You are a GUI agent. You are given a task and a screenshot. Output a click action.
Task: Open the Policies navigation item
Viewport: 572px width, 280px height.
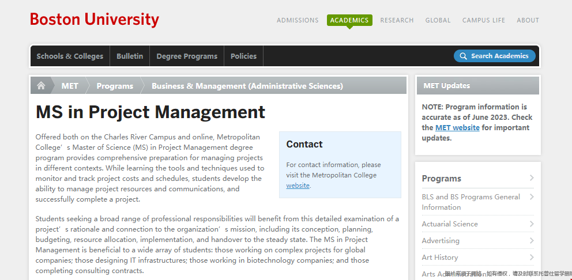[243, 56]
